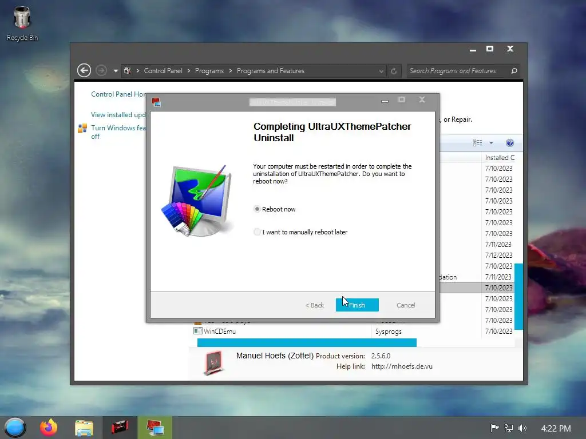
Task: Refresh the Programs and Features list
Action: [394, 71]
